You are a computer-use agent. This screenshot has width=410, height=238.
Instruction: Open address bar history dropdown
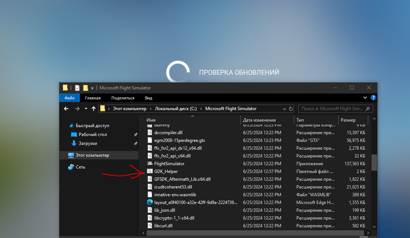pos(284,109)
